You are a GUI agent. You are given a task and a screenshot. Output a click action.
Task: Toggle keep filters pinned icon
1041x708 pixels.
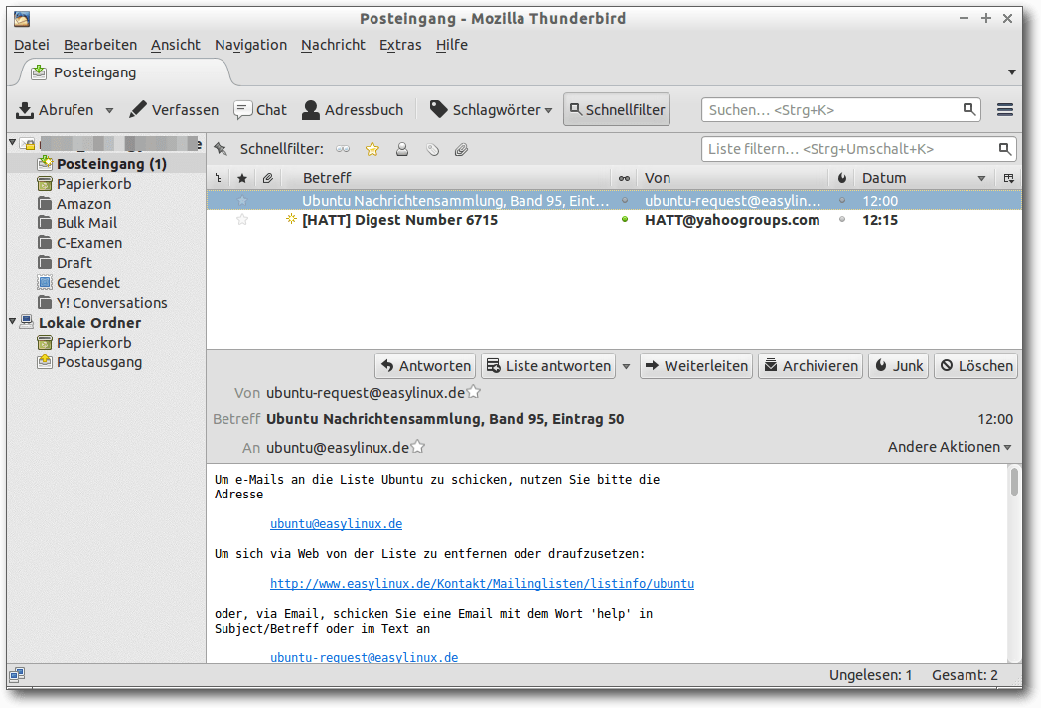(x=222, y=149)
